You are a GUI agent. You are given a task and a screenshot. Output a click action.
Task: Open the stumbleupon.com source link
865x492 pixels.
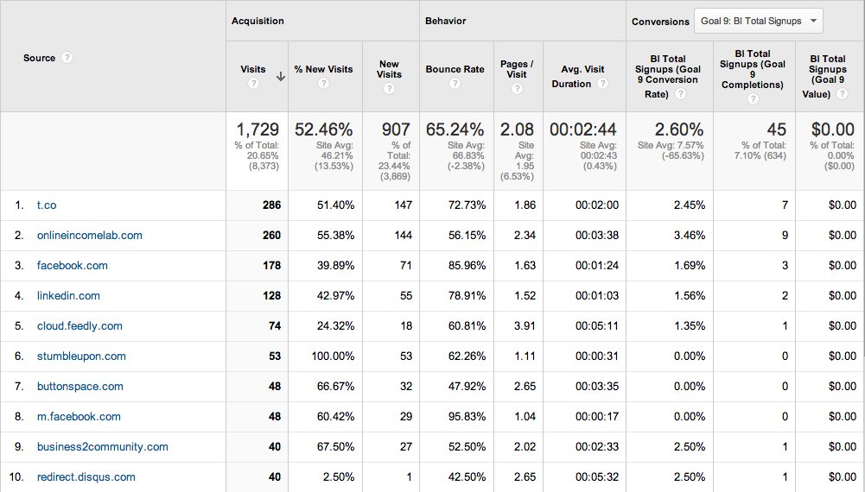(x=81, y=356)
